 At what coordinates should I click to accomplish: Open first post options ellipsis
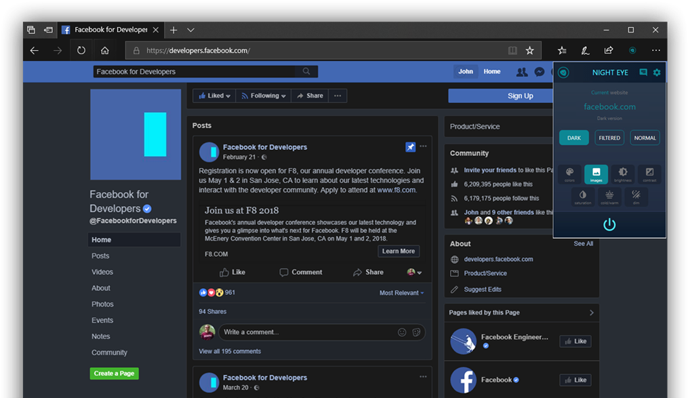point(423,146)
